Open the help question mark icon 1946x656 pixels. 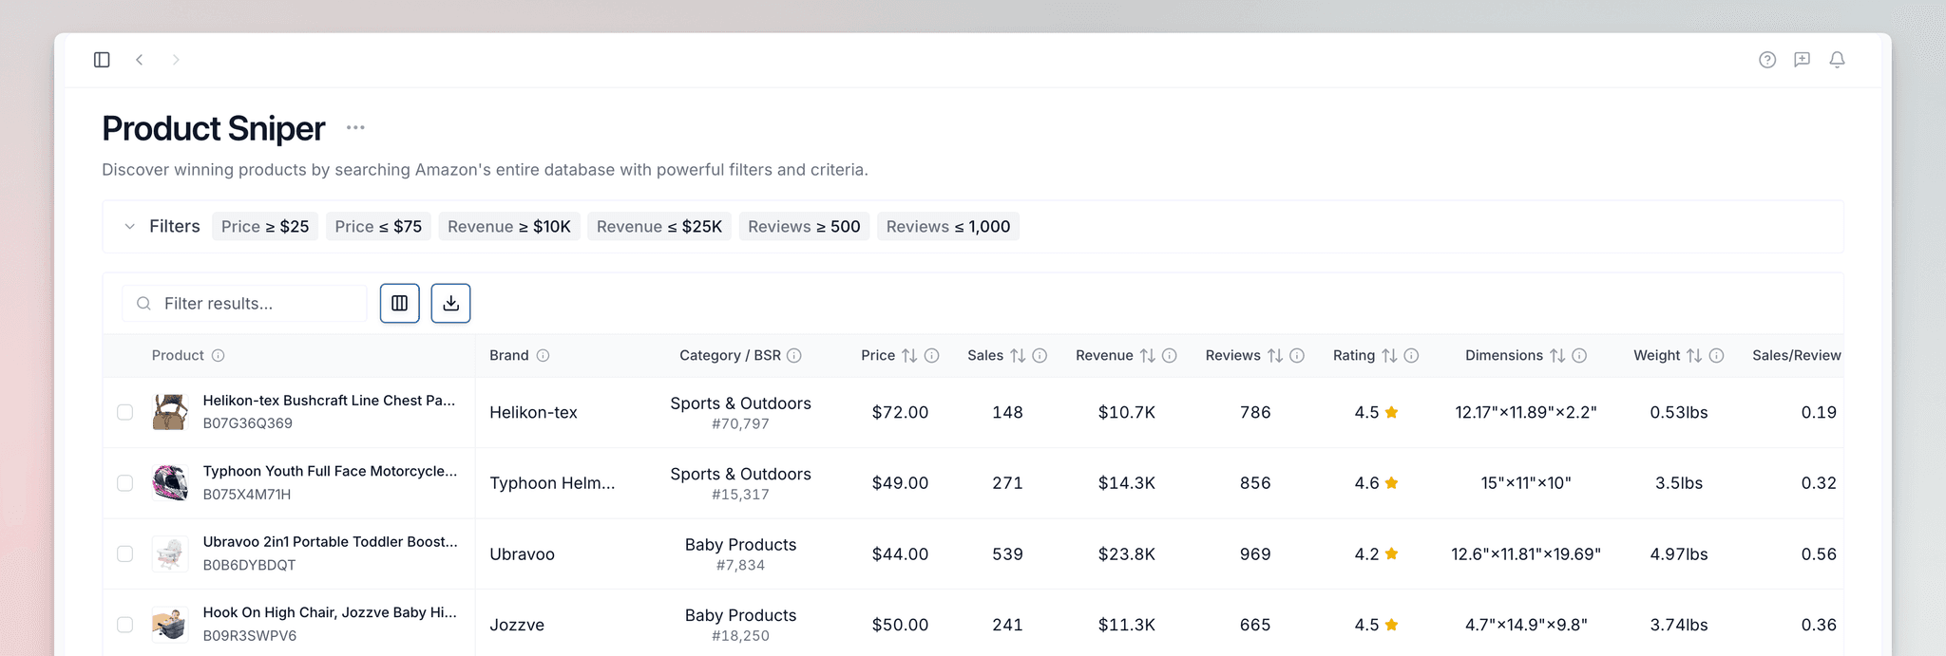pyautogui.click(x=1767, y=60)
